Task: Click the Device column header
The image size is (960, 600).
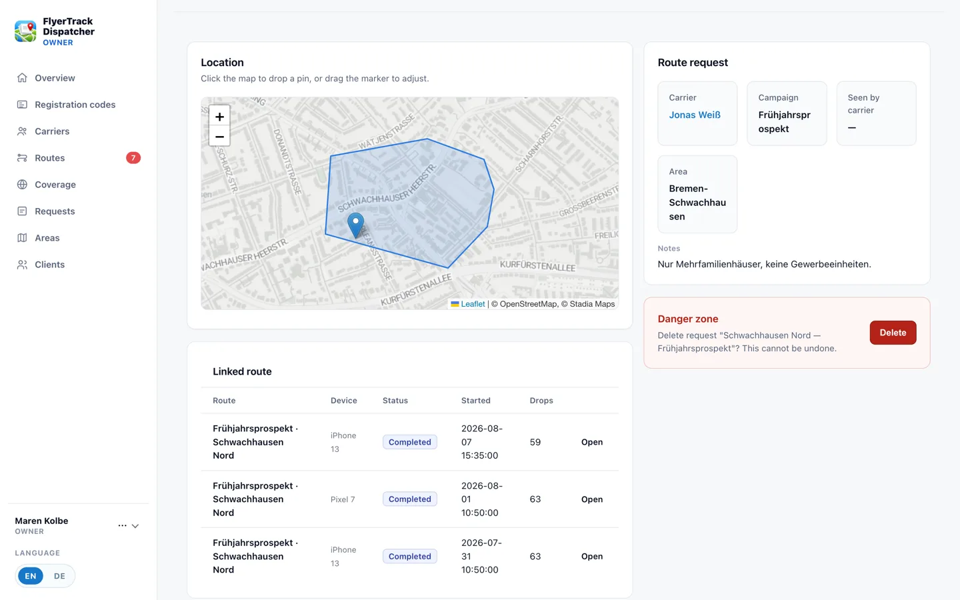Action: [344, 401]
